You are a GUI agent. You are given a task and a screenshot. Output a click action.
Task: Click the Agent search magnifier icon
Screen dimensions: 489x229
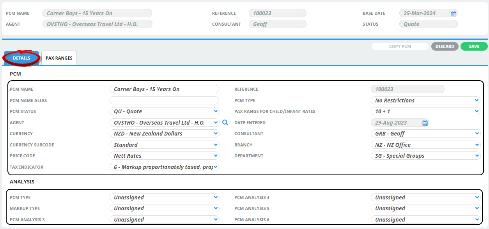click(225, 122)
